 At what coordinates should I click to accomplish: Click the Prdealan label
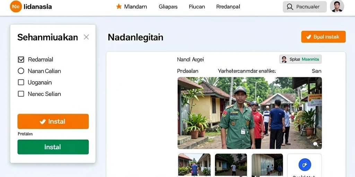[x=188, y=71]
